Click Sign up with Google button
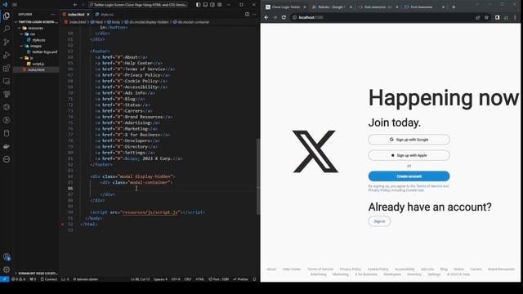Image resolution: width=523 pixels, height=294 pixels. tap(409, 140)
